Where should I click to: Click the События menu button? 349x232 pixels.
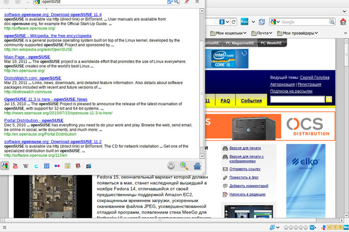(x=251, y=101)
